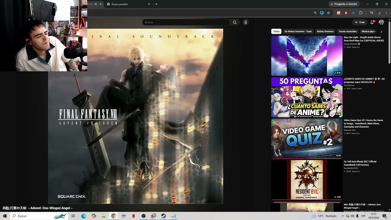Open the Bury the Light thumbnail
Image resolution: width=391 pixels, height=220 pixels.
pyautogui.click(x=307, y=56)
